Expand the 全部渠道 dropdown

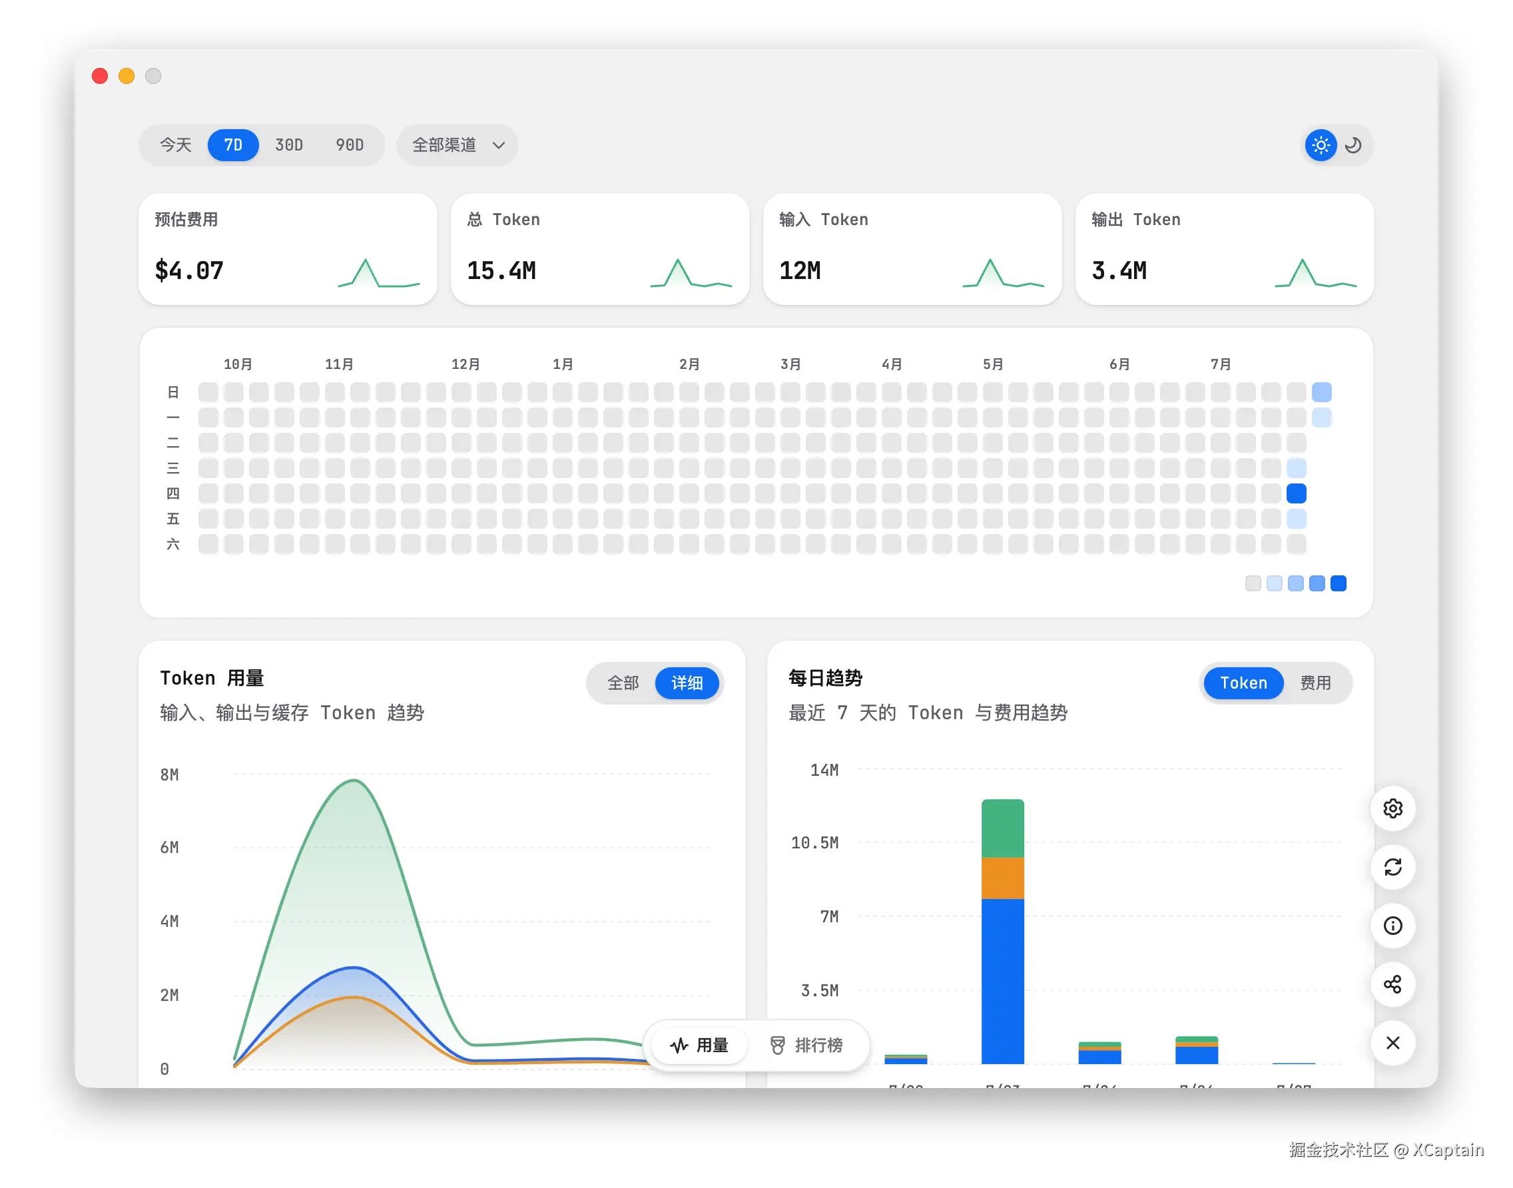457,145
